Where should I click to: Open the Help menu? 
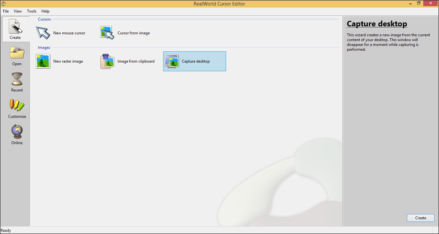click(x=46, y=11)
